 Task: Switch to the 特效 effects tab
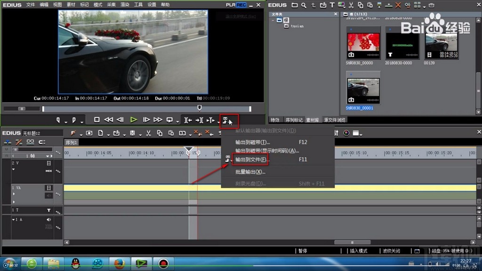pos(275,120)
